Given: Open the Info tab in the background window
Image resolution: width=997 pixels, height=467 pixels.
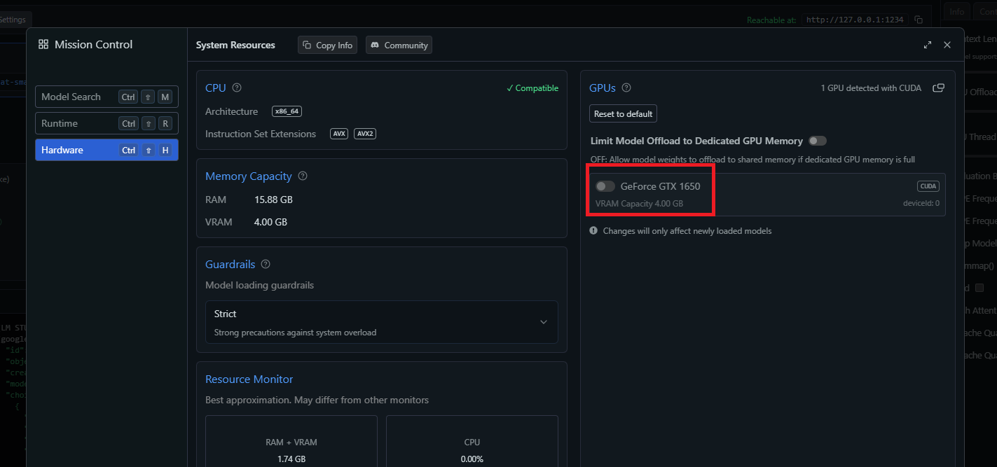Looking at the screenshot, I should (957, 12).
